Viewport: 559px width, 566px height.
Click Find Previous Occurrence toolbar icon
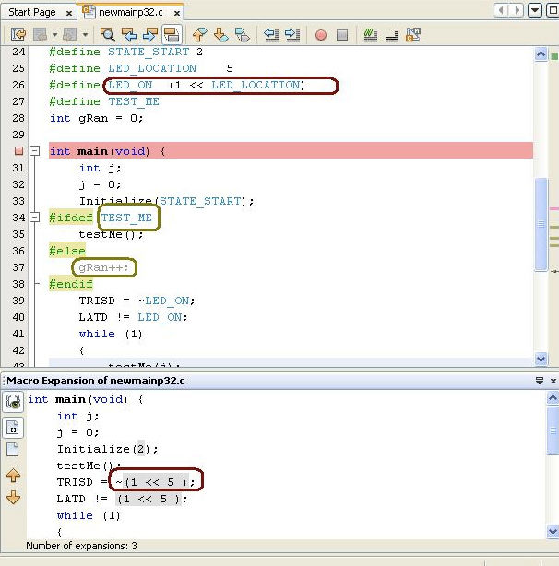point(128,35)
